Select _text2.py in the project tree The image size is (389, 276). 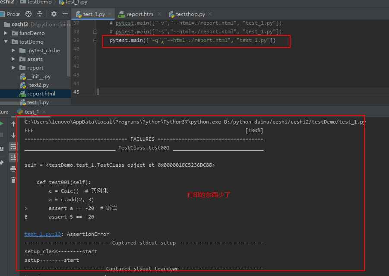click(38, 85)
